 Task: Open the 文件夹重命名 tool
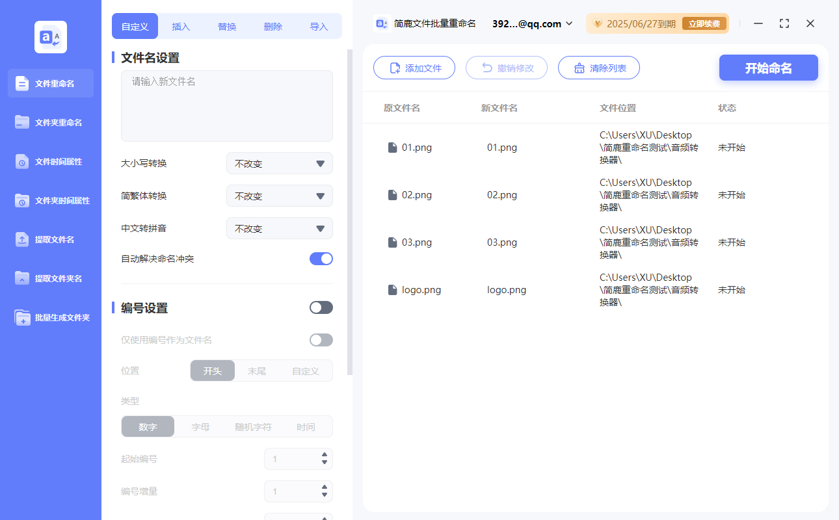(x=50, y=122)
